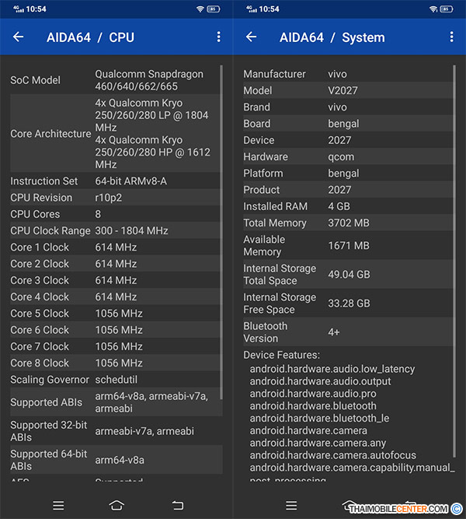Image resolution: width=466 pixels, height=519 pixels.
Task: Open three-dot menu on System screen
Action: [451, 37]
